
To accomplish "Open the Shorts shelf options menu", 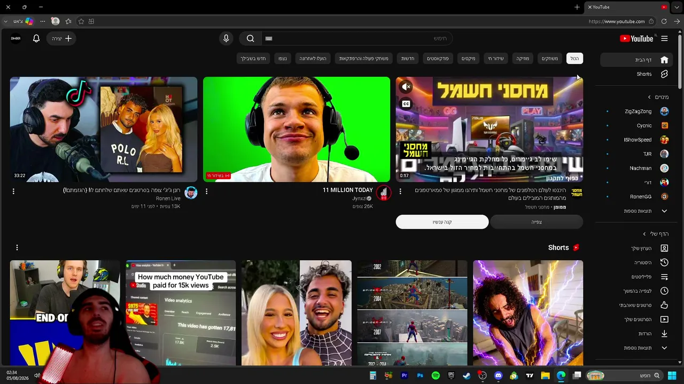I will coord(17,247).
